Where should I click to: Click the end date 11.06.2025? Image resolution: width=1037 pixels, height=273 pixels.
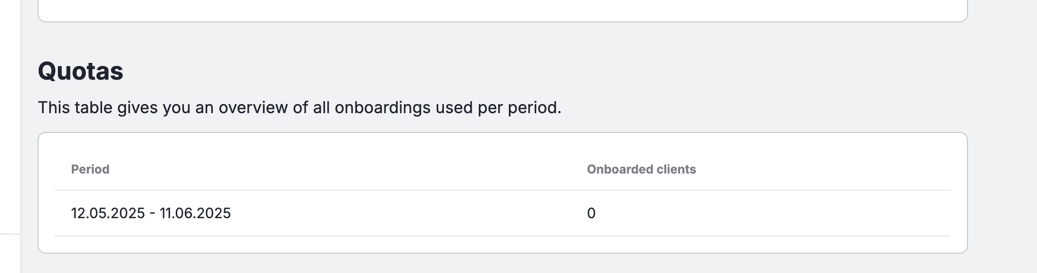pos(196,213)
